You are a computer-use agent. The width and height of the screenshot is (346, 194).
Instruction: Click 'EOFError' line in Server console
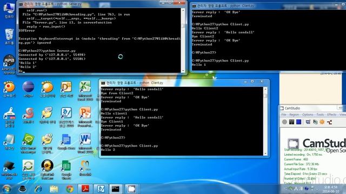coord(26,31)
